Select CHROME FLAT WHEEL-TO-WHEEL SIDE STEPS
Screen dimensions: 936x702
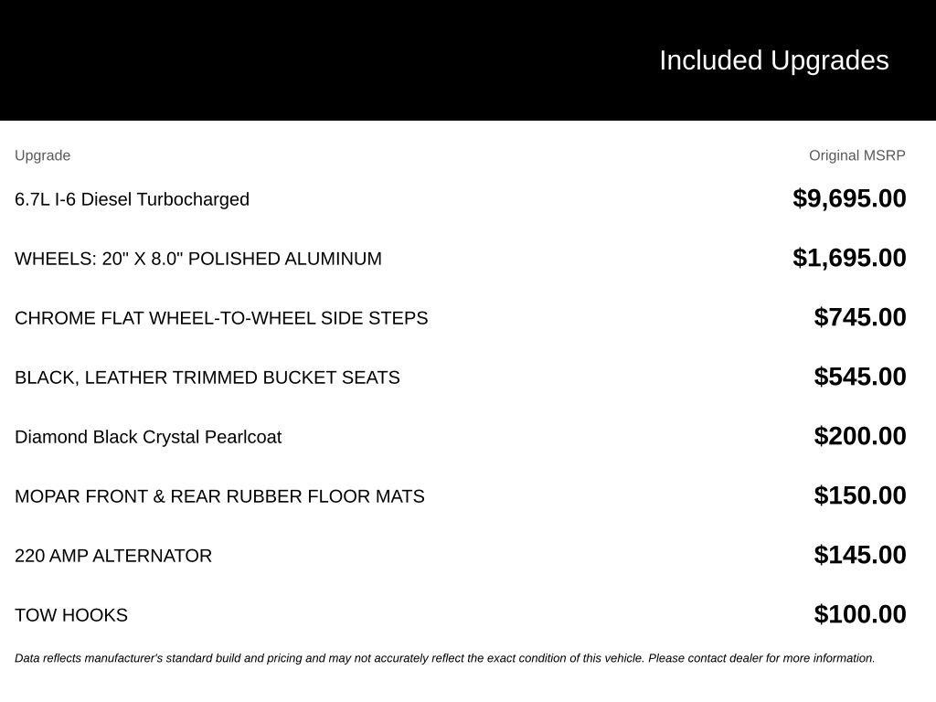tap(221, 318)
